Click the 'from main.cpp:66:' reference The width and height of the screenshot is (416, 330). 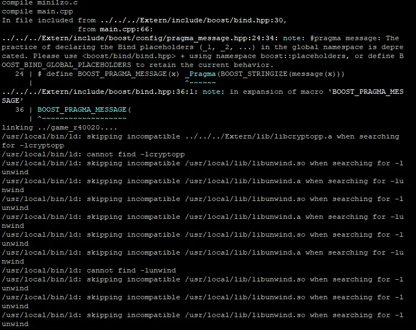(116, 30)
